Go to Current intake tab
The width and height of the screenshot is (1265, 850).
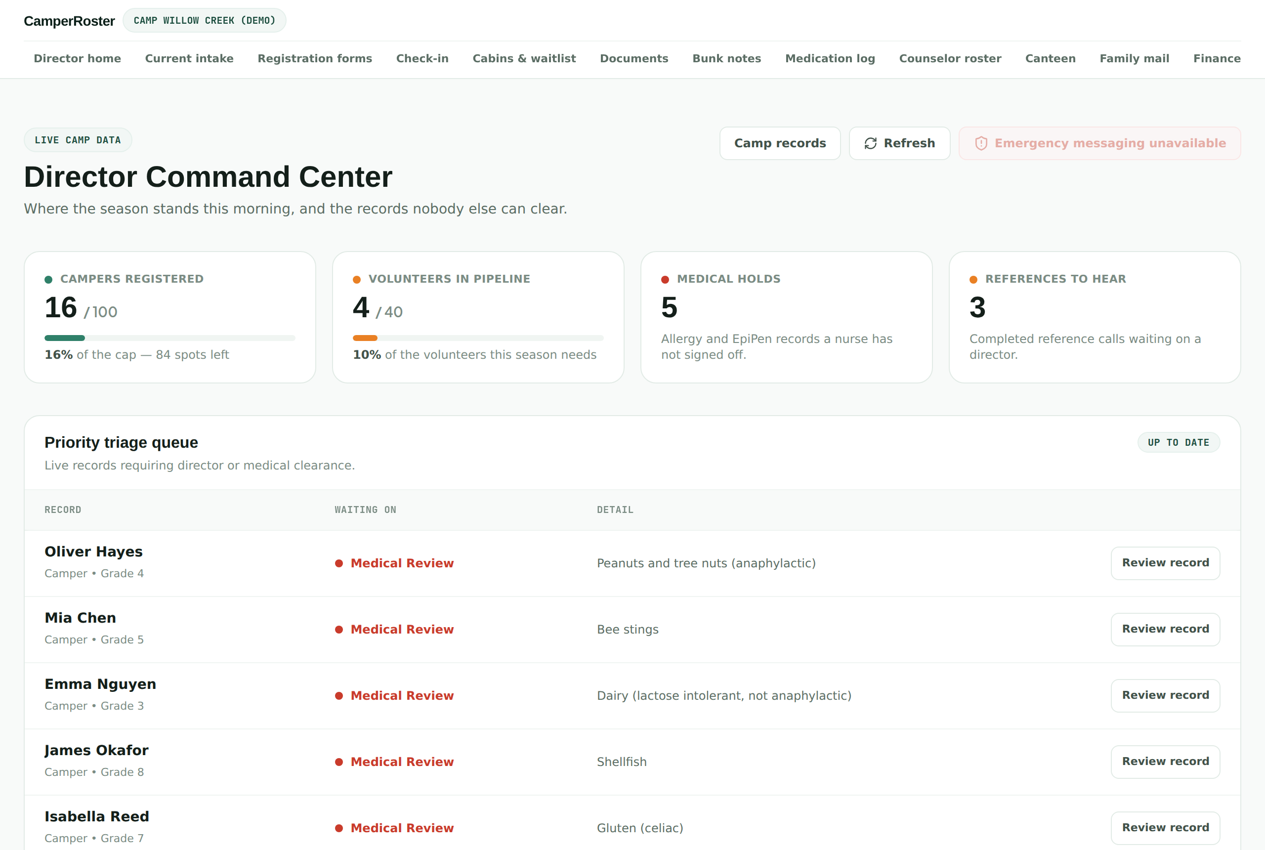tap(189, 58)
